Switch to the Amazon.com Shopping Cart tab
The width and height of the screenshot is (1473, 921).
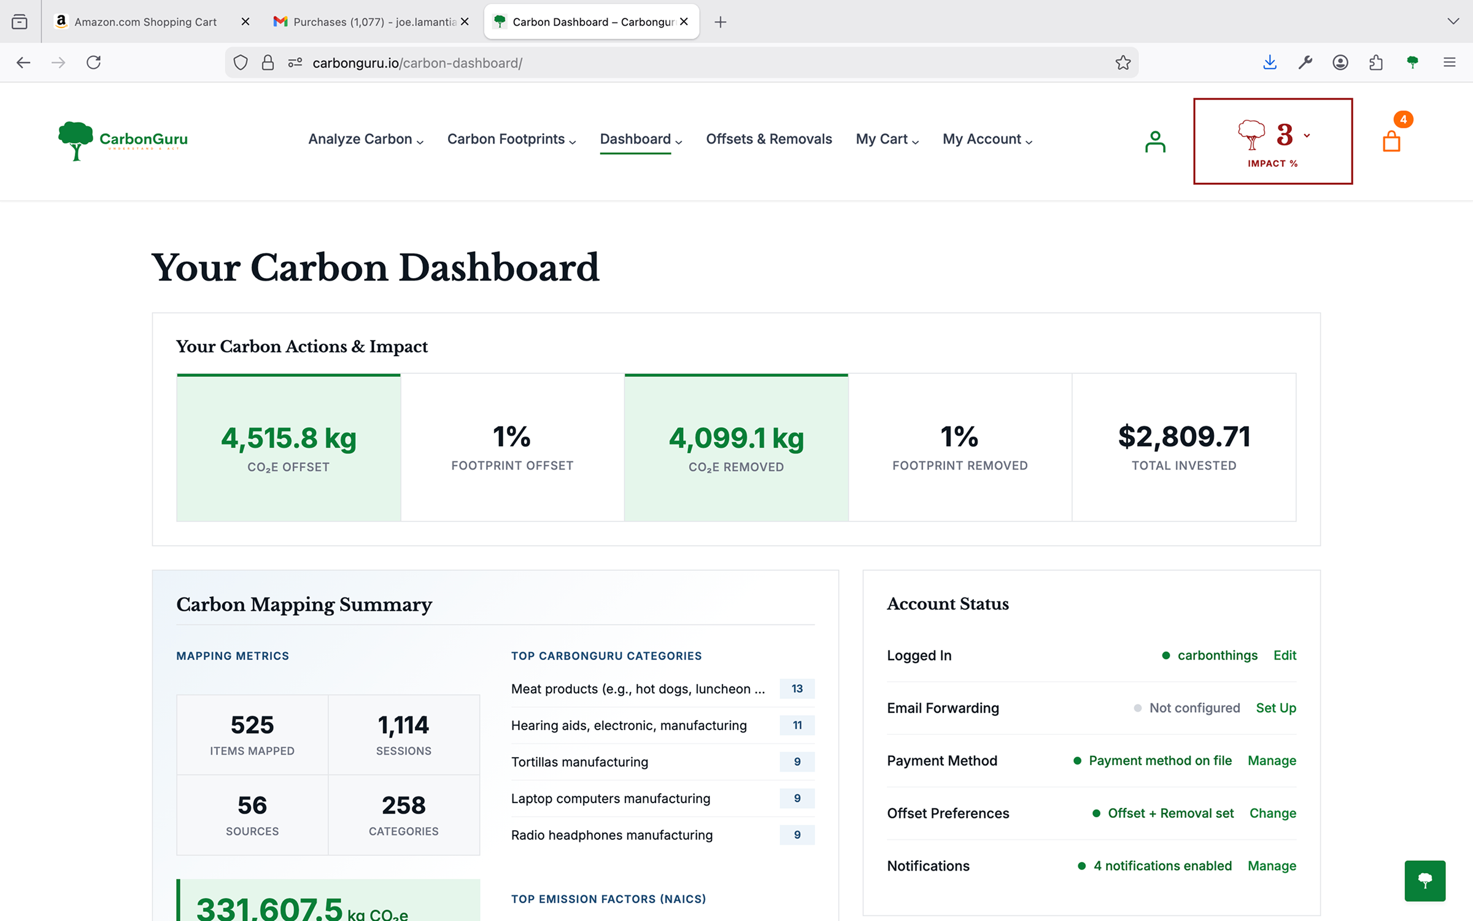point(145,21)
